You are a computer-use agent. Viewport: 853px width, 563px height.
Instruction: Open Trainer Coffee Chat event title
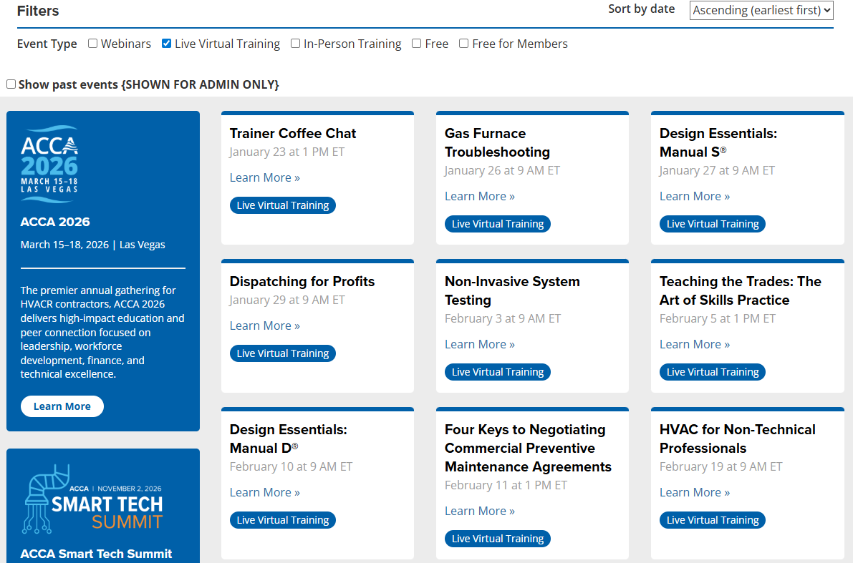293,133
